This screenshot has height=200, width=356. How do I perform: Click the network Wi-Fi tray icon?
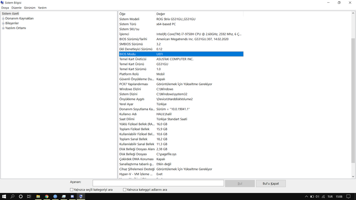323,196
